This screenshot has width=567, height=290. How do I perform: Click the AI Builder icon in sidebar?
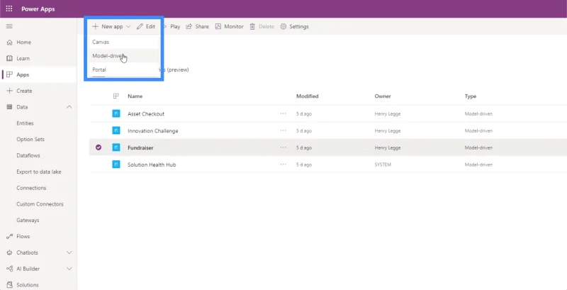coord(10,269)
